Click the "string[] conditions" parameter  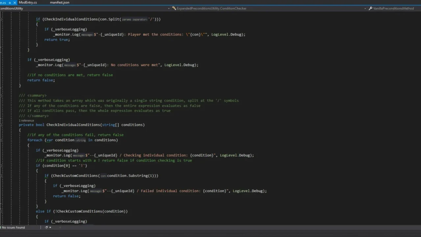click(x=122, y=125)
